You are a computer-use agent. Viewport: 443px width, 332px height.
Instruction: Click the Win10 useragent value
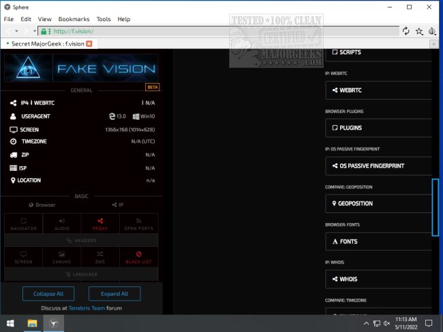tap(144, 116)
